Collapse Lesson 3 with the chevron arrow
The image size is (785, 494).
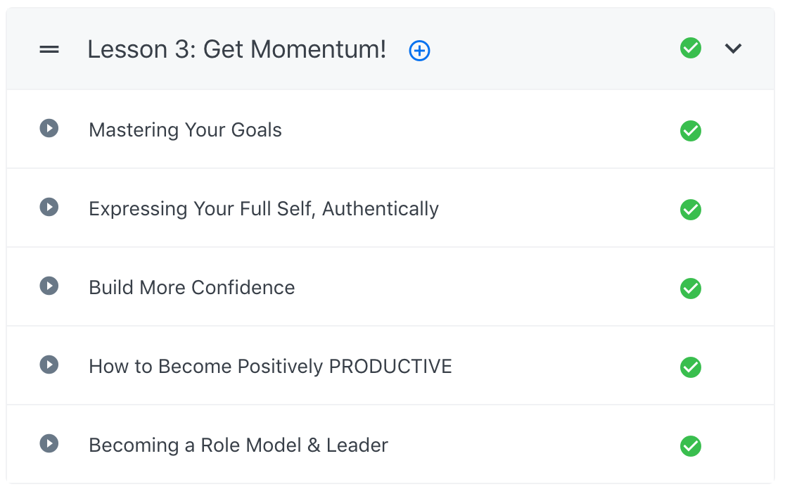click(734, 49)
